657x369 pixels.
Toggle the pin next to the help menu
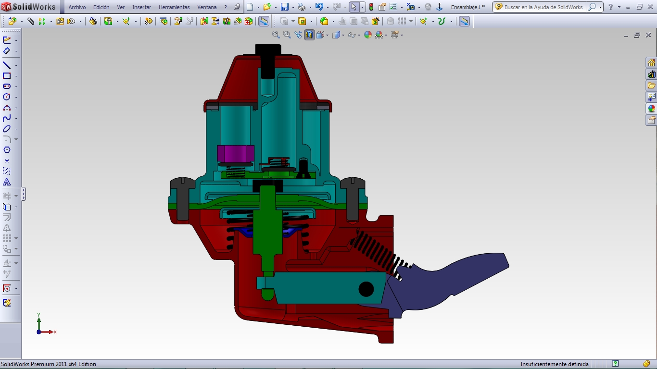pyautogui.click(x=237, y=7)
